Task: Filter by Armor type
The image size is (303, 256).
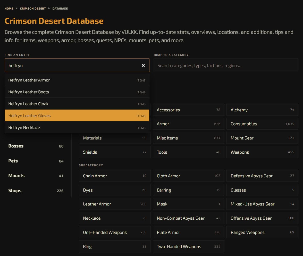Action: (x=188, y=124)
